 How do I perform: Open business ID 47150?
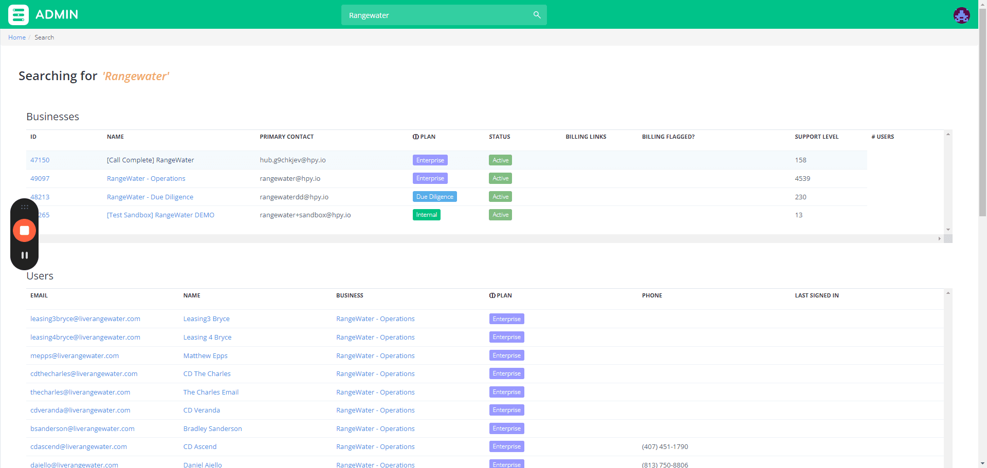(x=40, y=160)
